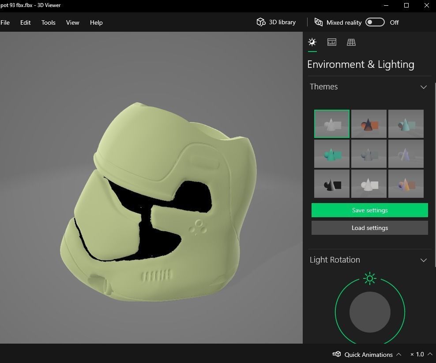Click the Save settings button
The image size is (436, 363).
[x=369, y=210]
